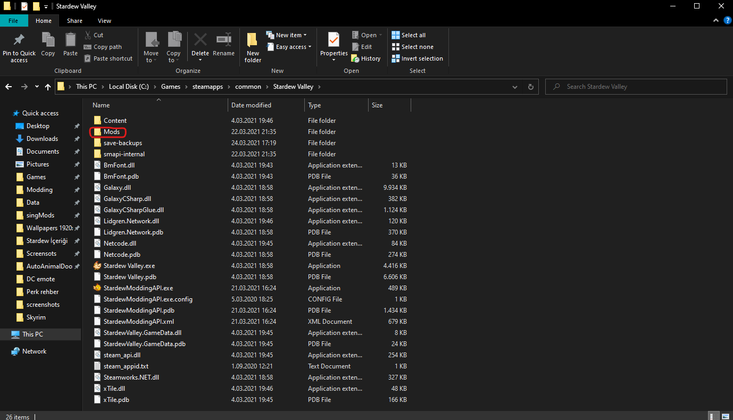Screen dimensions: 733x420
Task: Click the Pin to Quick access icon
Action: point(19,40)
